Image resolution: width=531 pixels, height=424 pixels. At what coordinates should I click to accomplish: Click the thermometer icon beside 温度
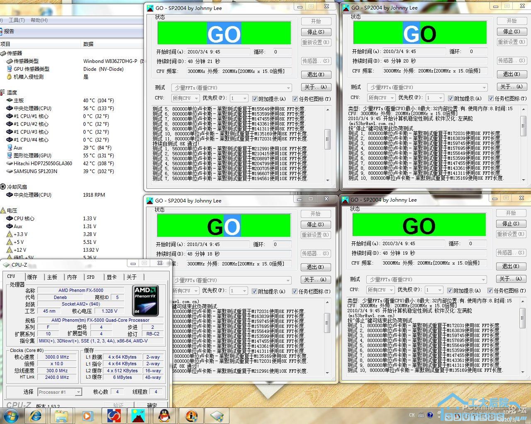(3, 92)
